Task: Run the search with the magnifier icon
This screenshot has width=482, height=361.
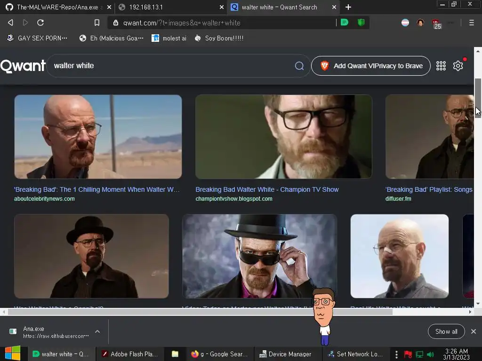Action: (299, 66)
